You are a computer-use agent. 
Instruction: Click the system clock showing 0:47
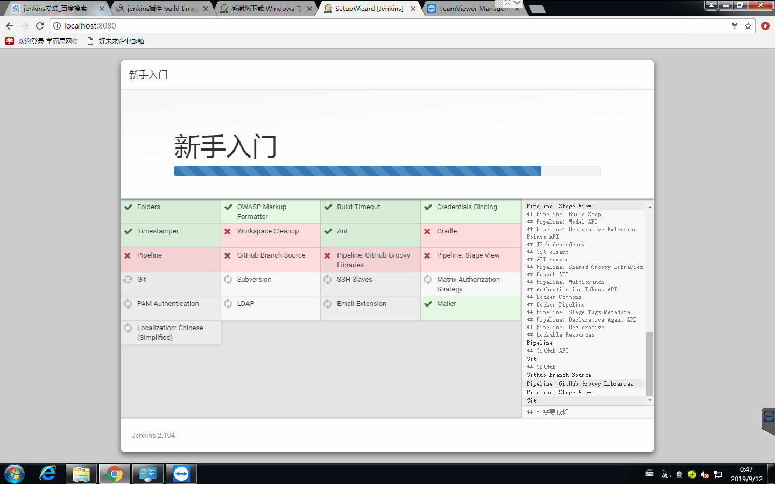coord(746,469)
